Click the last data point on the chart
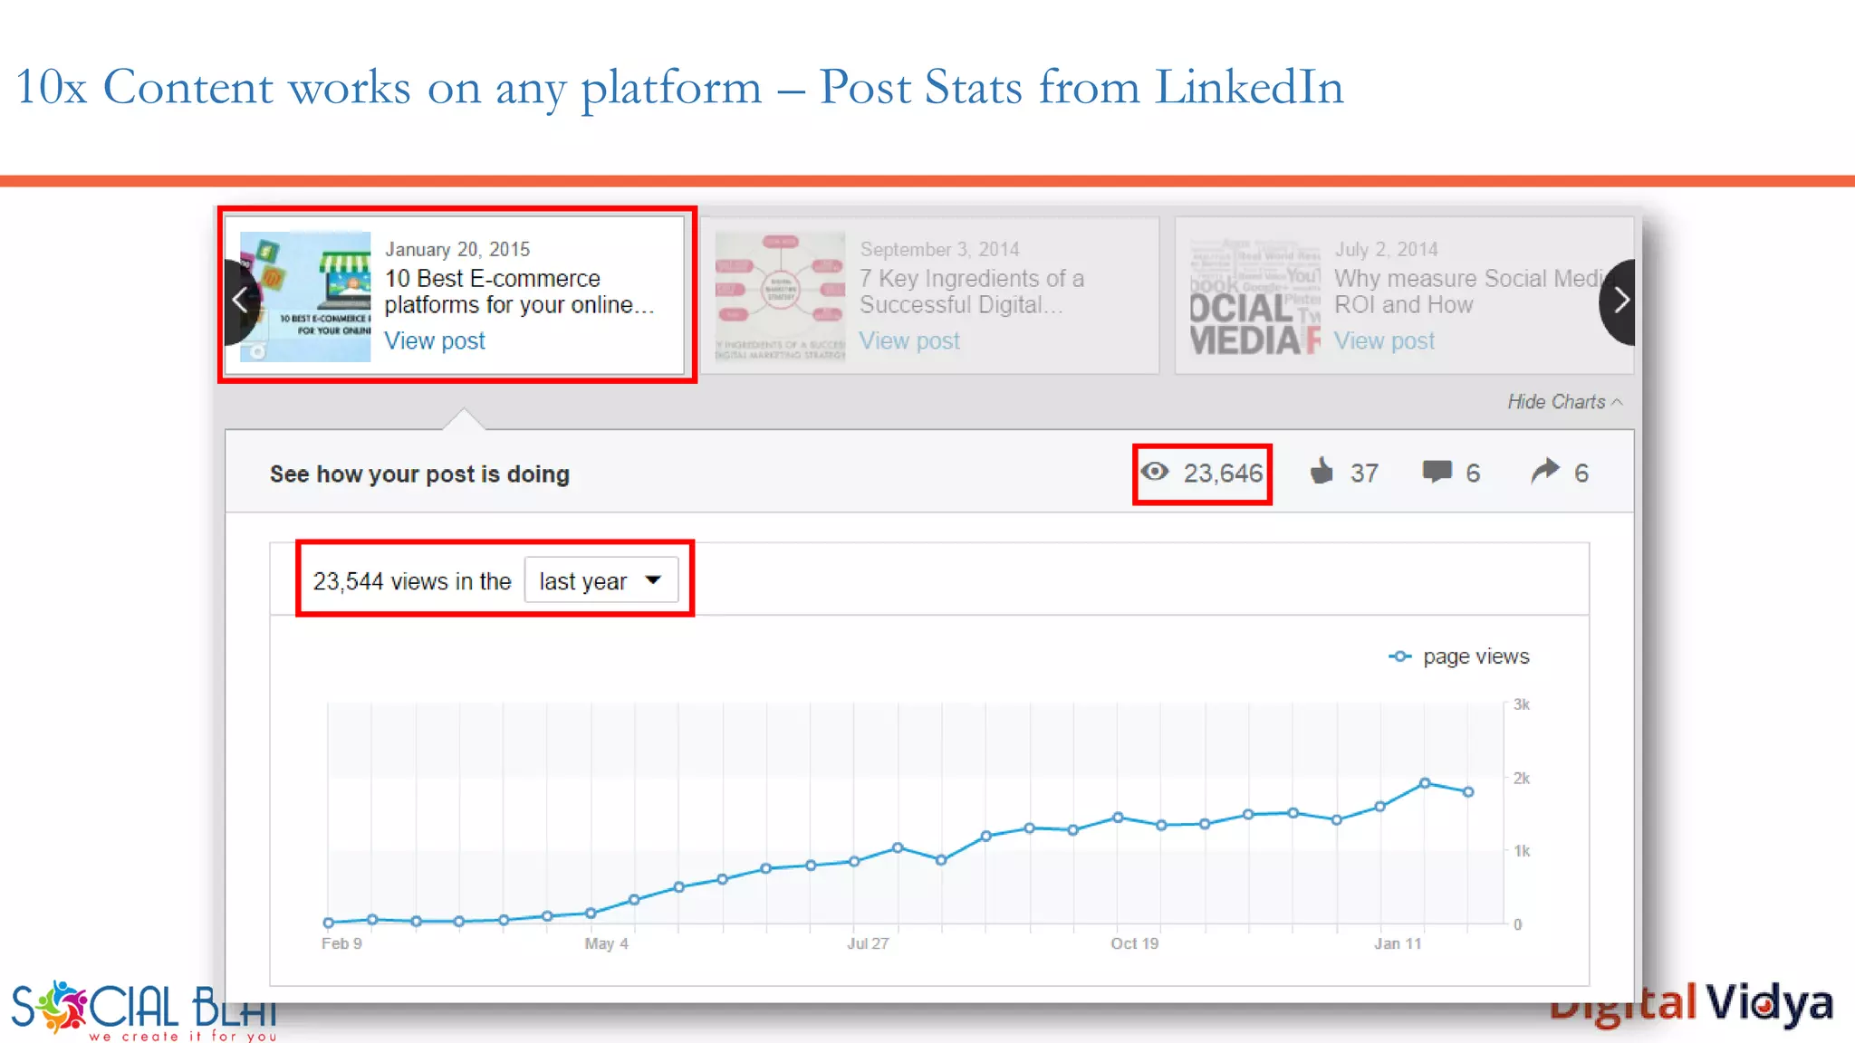This screenshot has height=1043, width=1855. 1468,792
